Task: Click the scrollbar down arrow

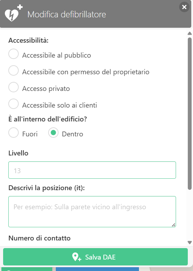Action: tap(190, 243)
